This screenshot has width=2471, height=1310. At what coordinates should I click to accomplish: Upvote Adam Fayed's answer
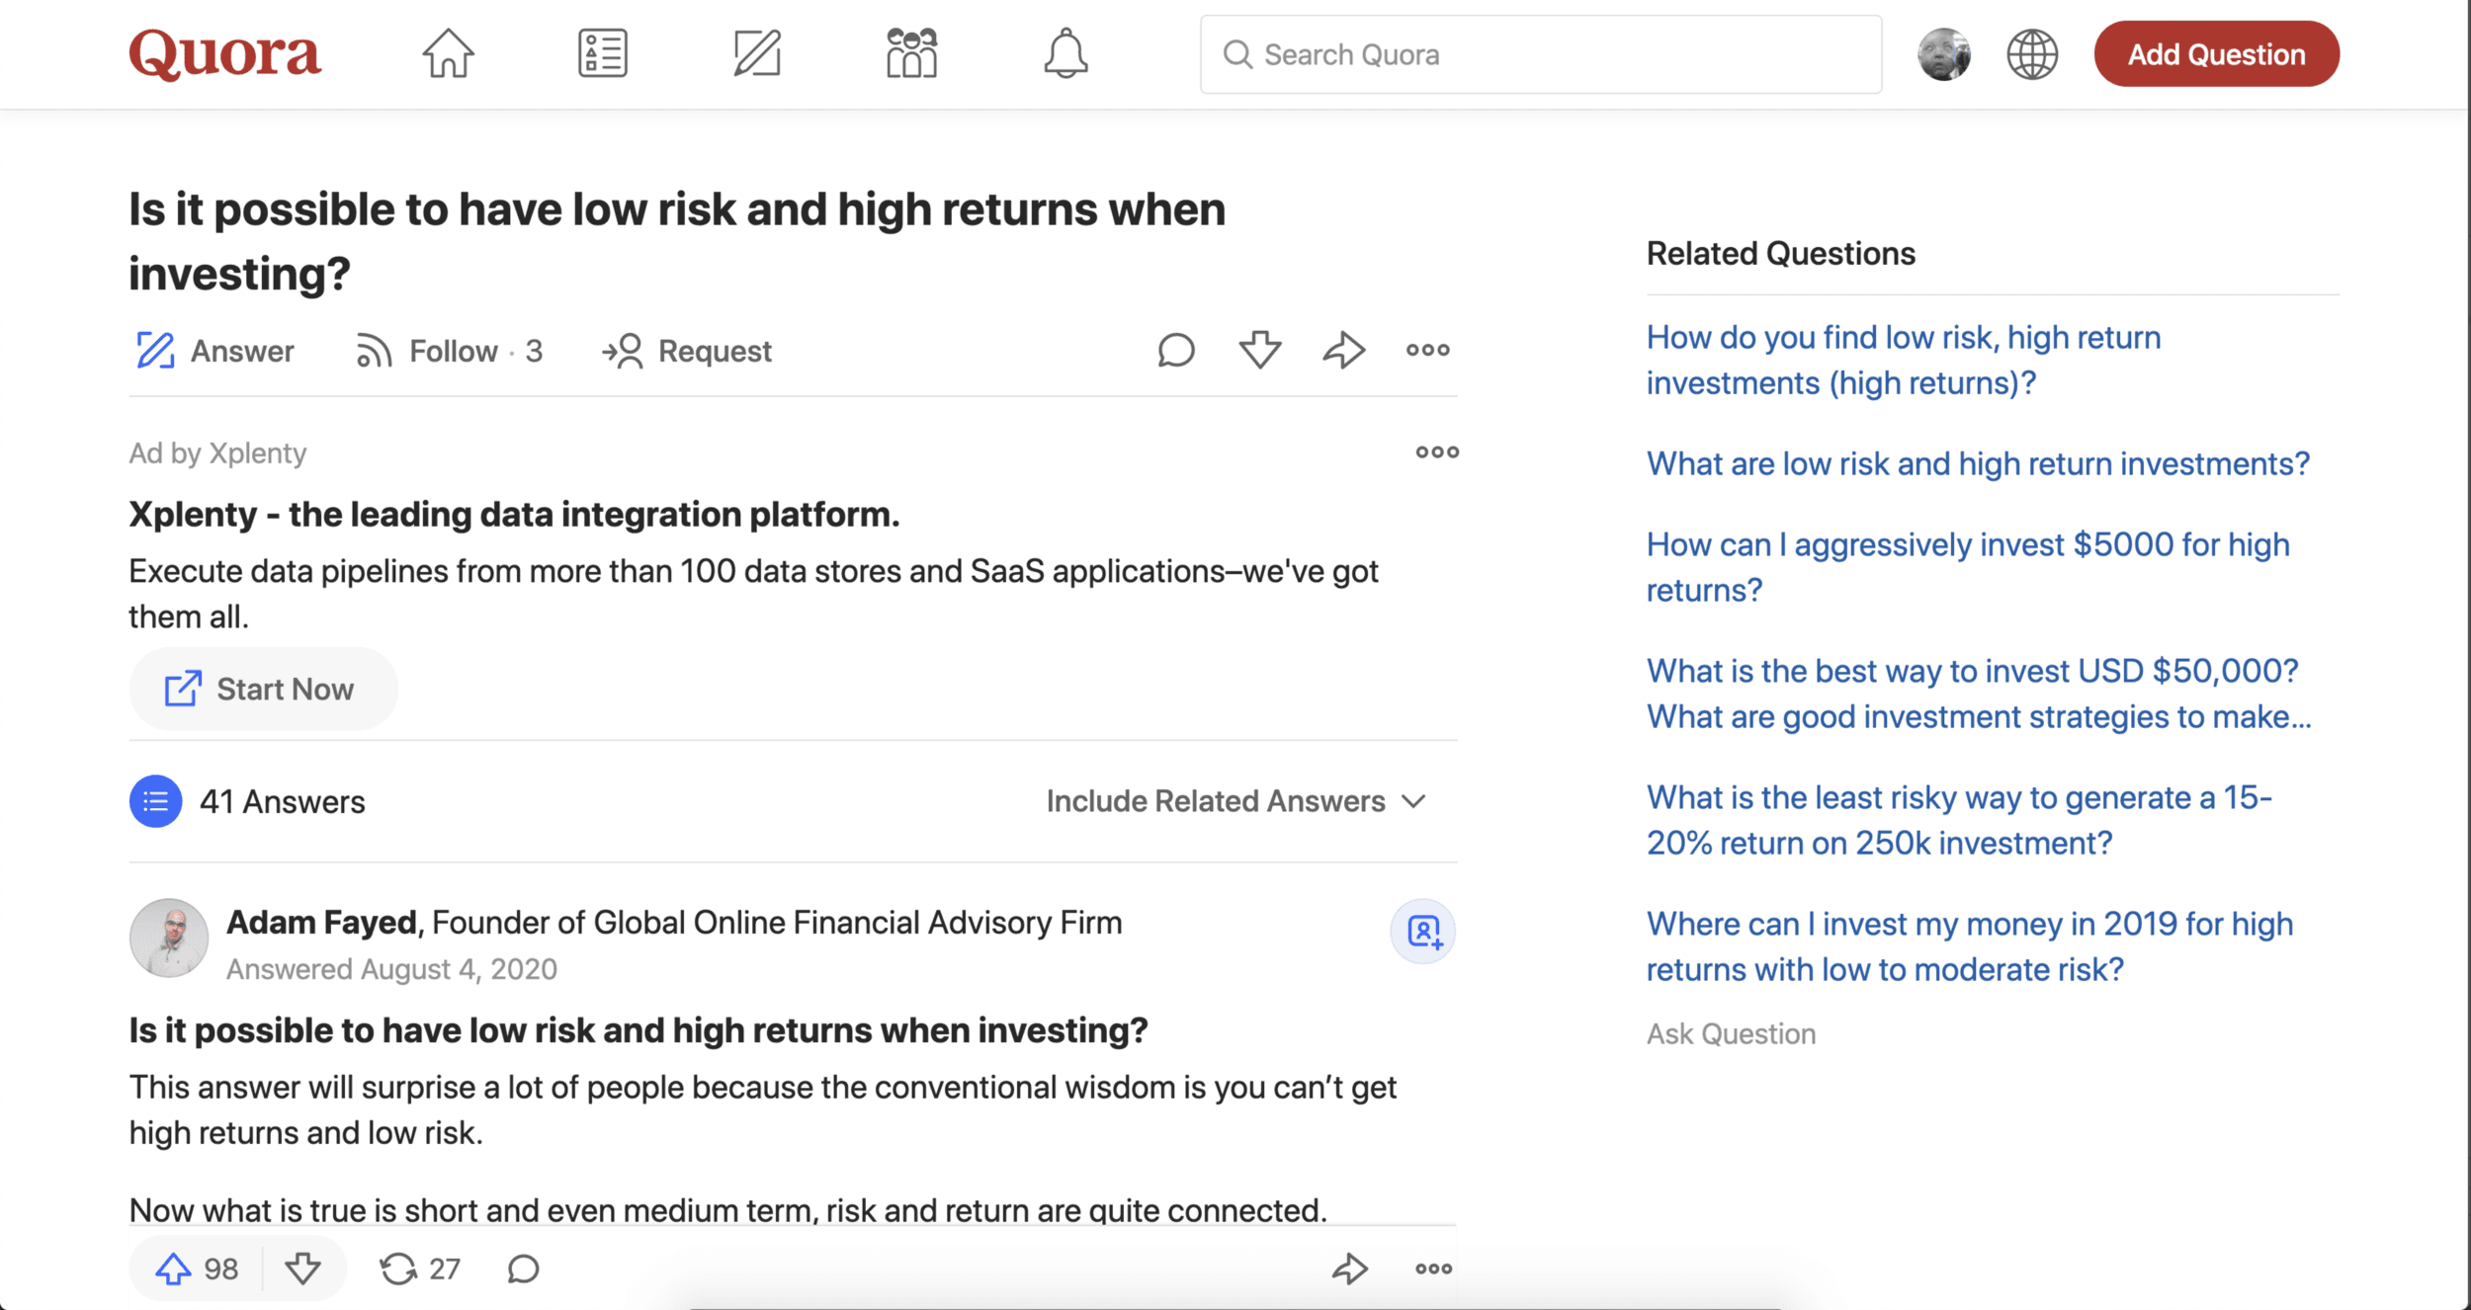[196, 1269]
